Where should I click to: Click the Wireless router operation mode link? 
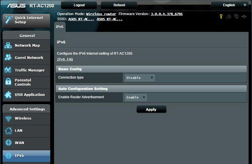click(101, 14)
